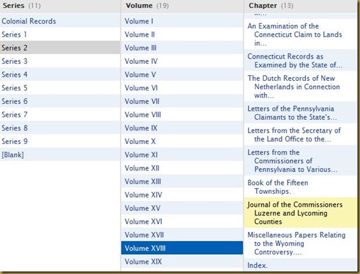
Task: Select Volume III
Action: point(182,48)
